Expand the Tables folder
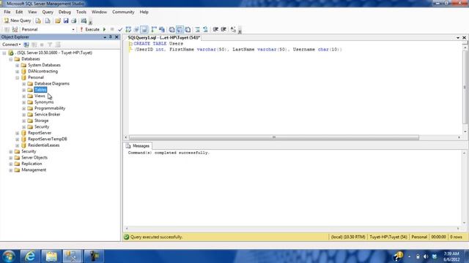The height and width of the screenshot is (263, 469). tap(24, 90)
